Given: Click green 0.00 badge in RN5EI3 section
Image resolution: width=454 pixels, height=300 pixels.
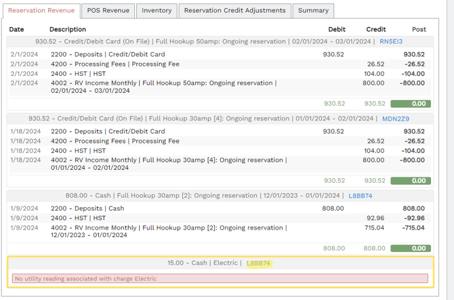Looking at the screenshot, I should pyautogui.click(x=411, y=104).
